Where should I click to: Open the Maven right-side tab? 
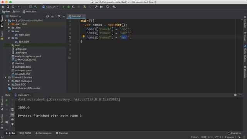[245, 36]
